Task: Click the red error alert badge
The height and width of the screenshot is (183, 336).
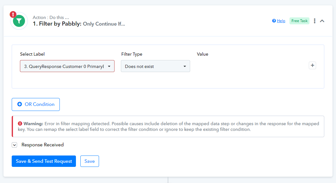Action: [x=13, y=14]
